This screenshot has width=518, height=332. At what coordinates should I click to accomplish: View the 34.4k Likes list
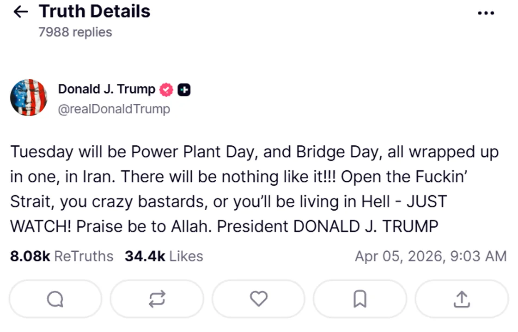(164, 256)
